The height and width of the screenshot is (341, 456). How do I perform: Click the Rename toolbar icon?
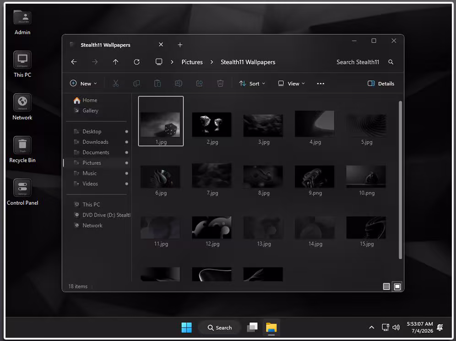[x=178, y=84]
